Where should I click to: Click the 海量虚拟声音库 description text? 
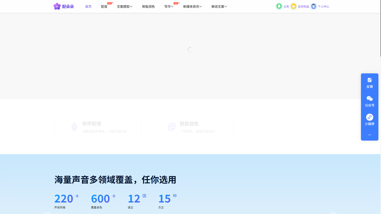(104, 131)
